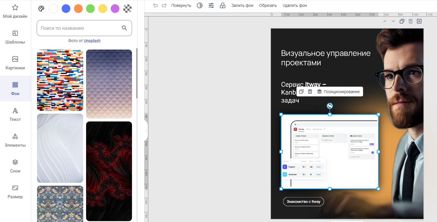Image resolution: width=437 pixels, height=222 pixels.
Task: Click Залить фон in the toolbar
Action: coord(242,5)
